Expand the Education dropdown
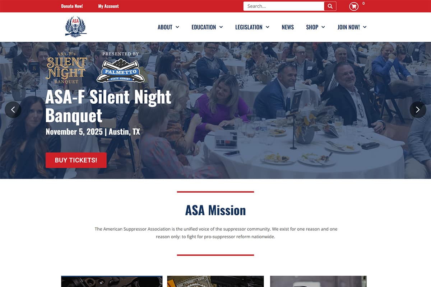431x287 pixels. (x=207, y=27)
